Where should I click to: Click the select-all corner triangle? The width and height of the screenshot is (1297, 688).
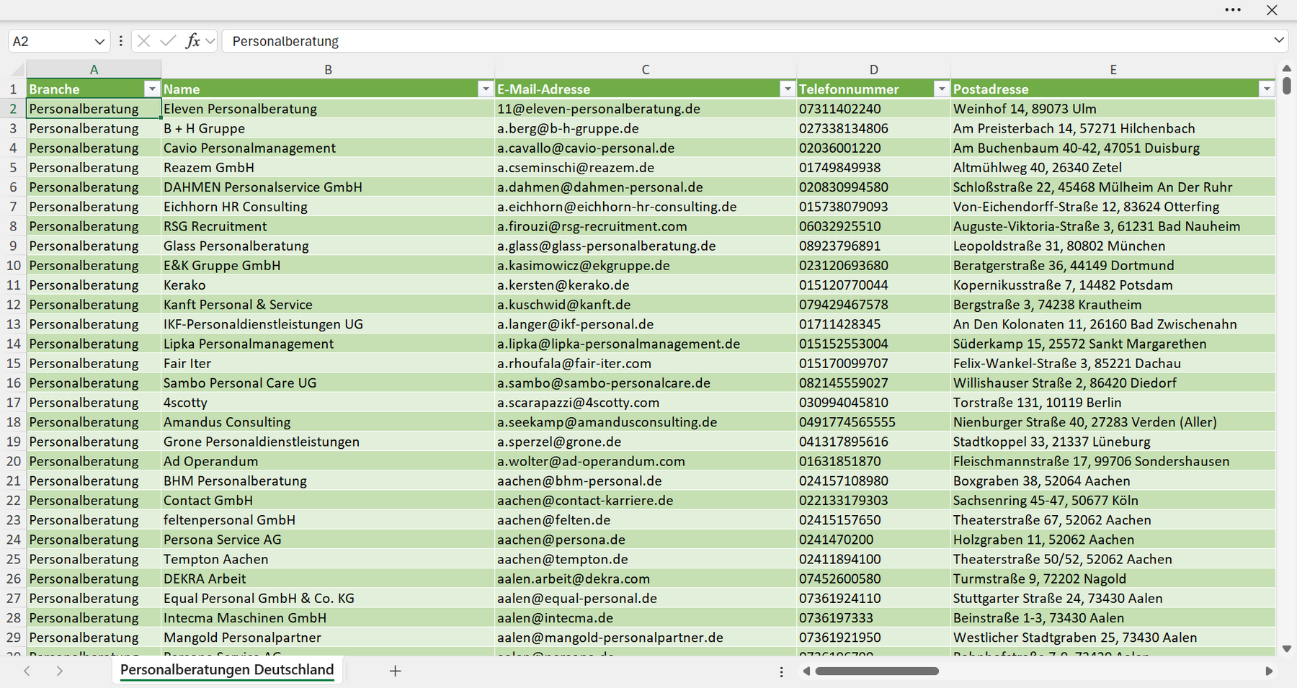(17, 70)
